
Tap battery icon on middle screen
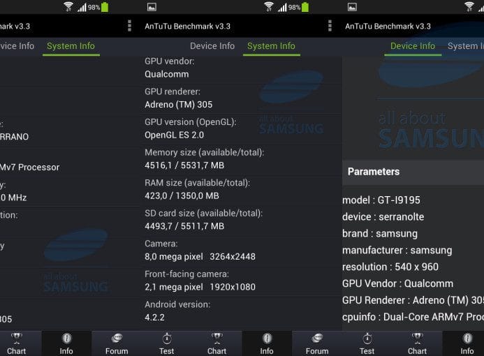click(x=305, y=7)
